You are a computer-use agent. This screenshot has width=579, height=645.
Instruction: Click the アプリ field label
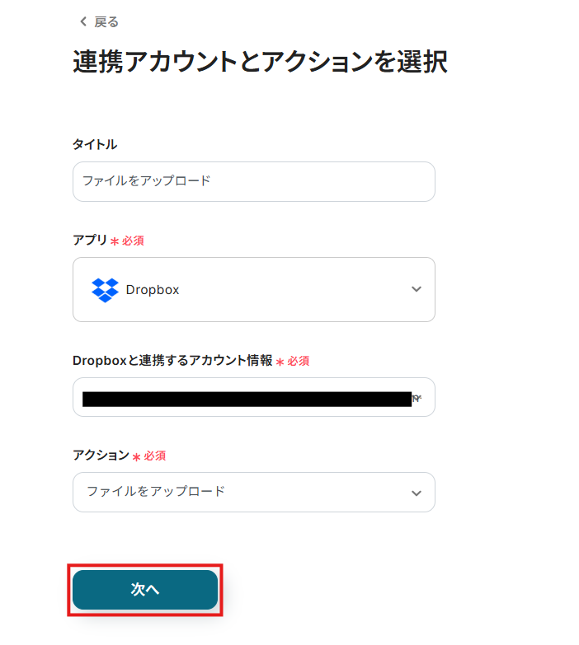click(x=90, y=241)
